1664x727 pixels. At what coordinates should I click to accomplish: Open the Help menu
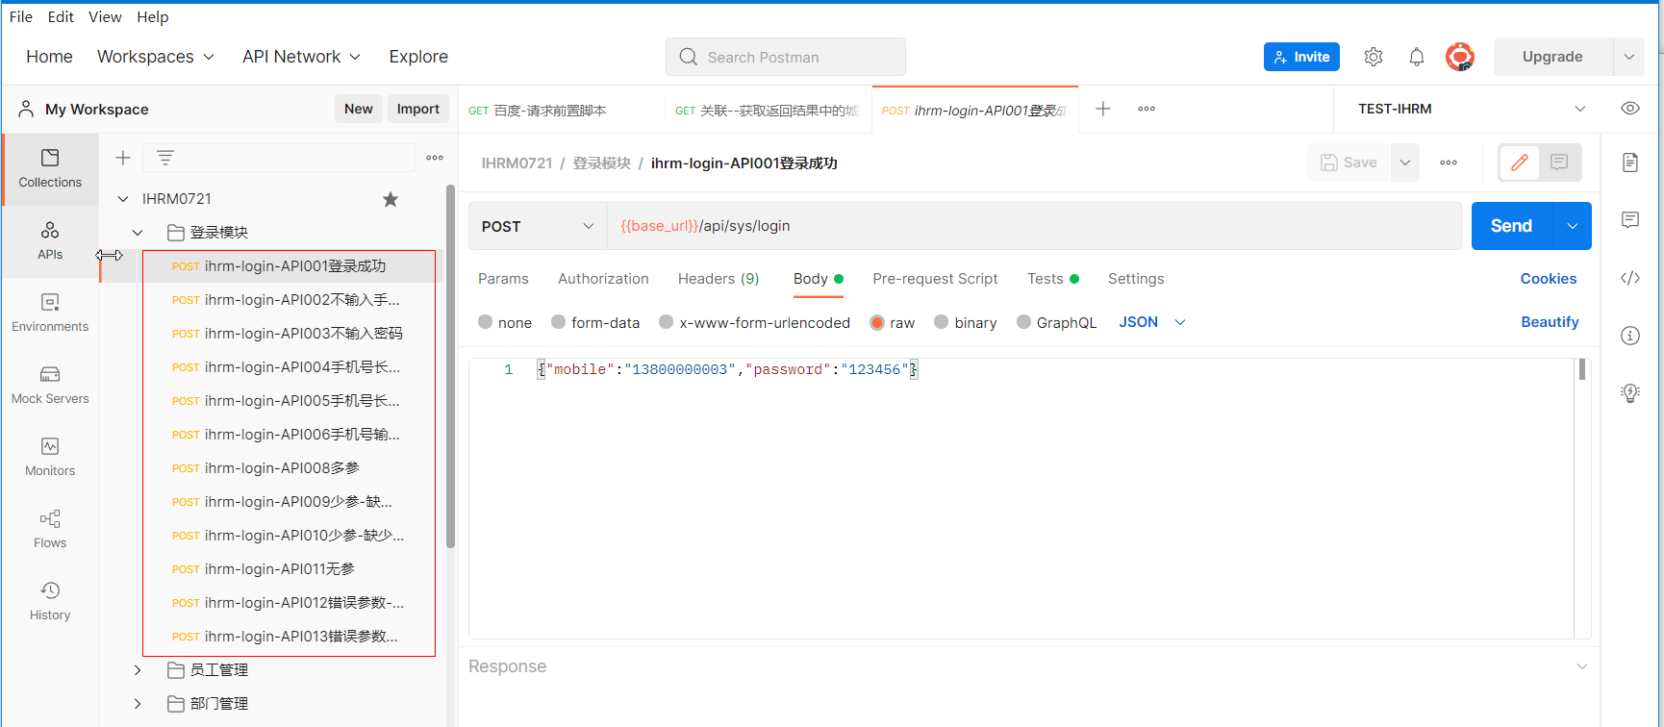click(x=153, y=17)
